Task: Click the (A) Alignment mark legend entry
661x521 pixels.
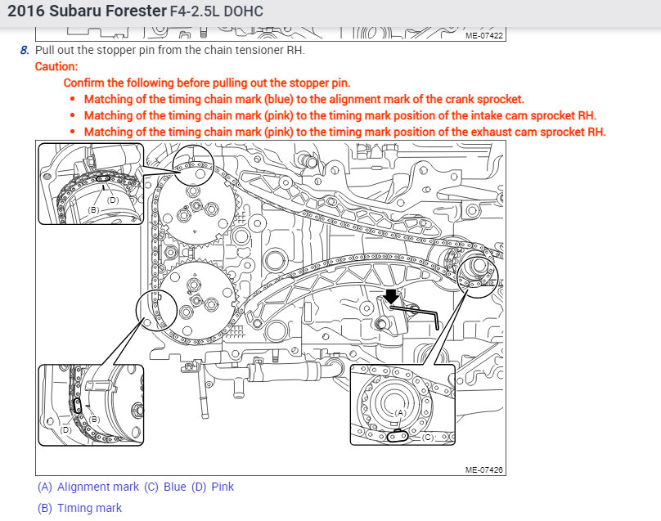Action: (88, 487)
